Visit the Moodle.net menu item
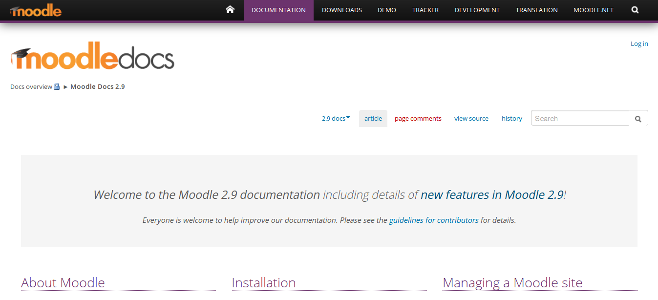The width and height of the screenshot is (658, 300). [594, 10]
